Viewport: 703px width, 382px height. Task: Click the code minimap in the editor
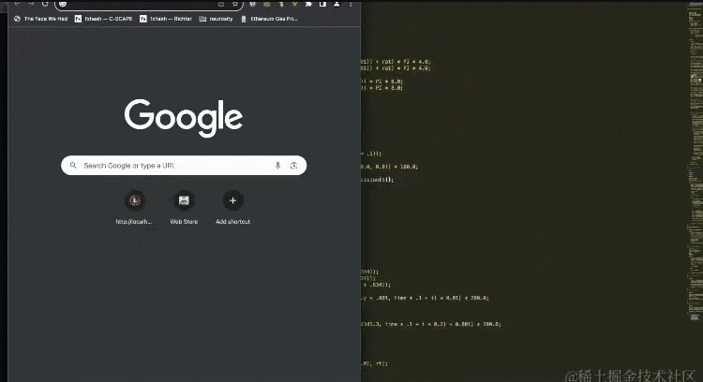[696, 161]
